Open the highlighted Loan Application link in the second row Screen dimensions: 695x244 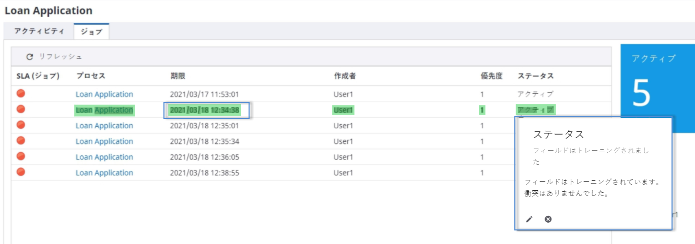coord(104,110)
